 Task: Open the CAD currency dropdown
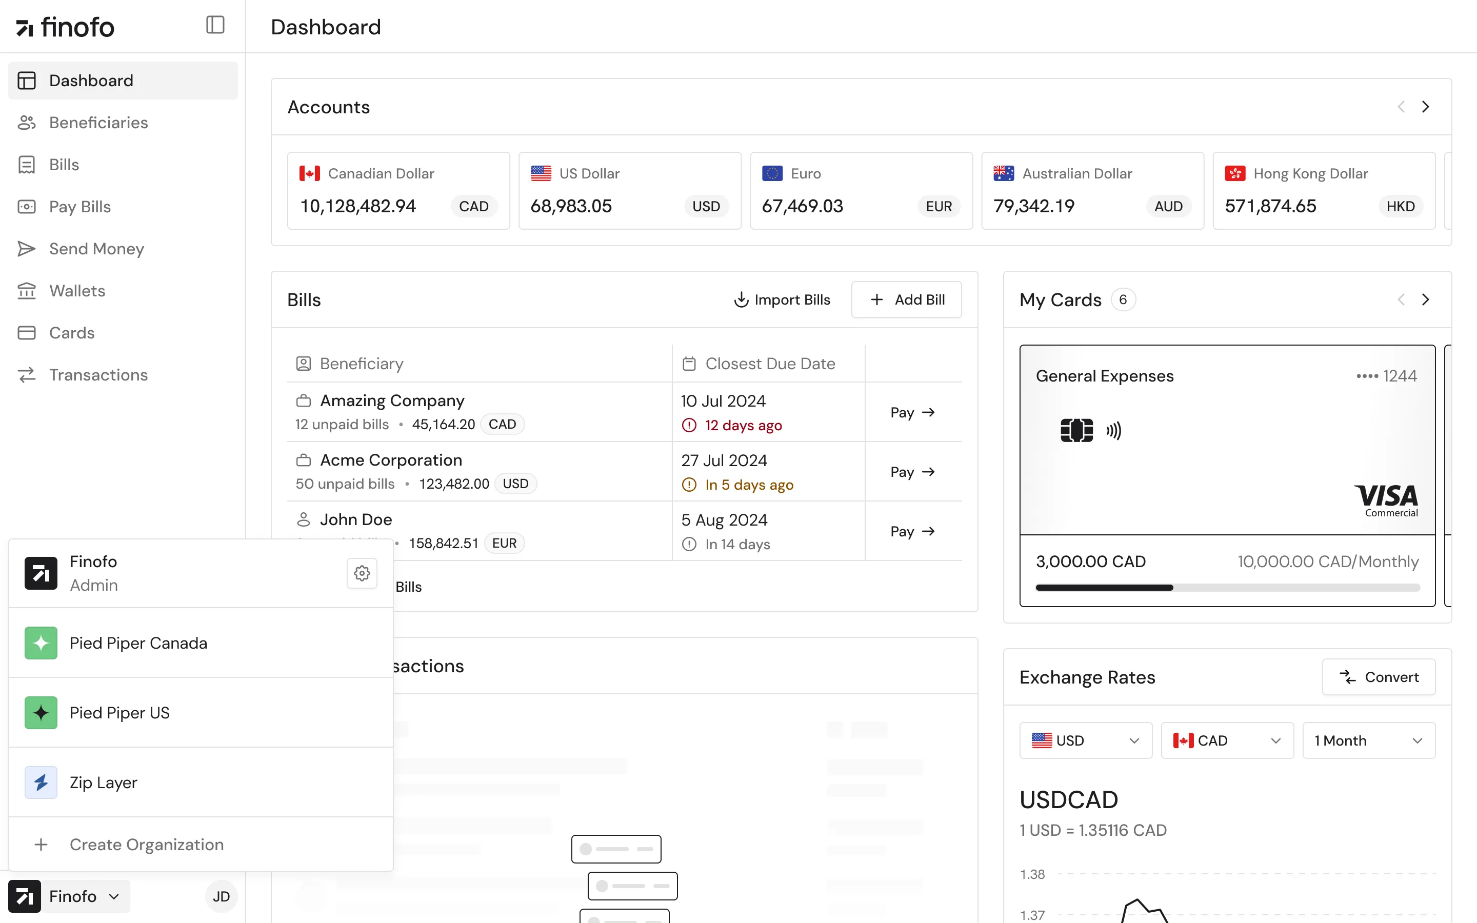click(1227, 740)
